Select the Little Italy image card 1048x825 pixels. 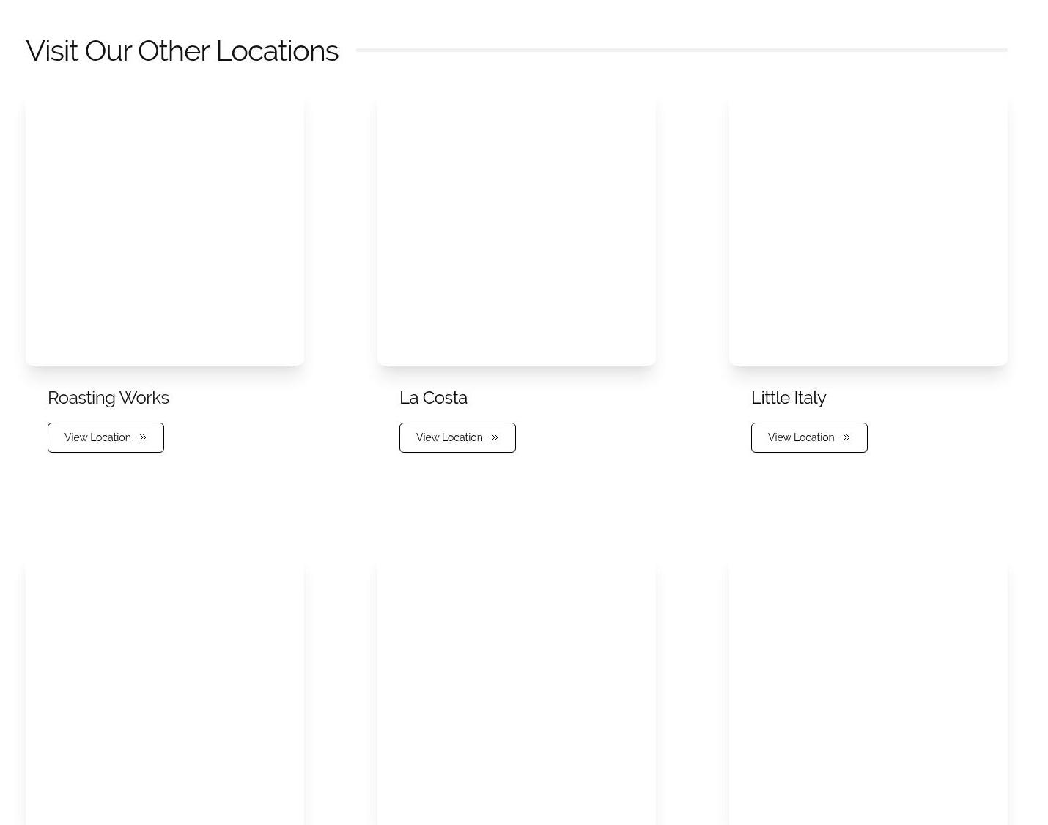pos(868,226)
